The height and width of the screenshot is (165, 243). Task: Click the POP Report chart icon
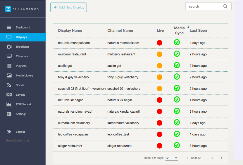(x=9, y=104)
